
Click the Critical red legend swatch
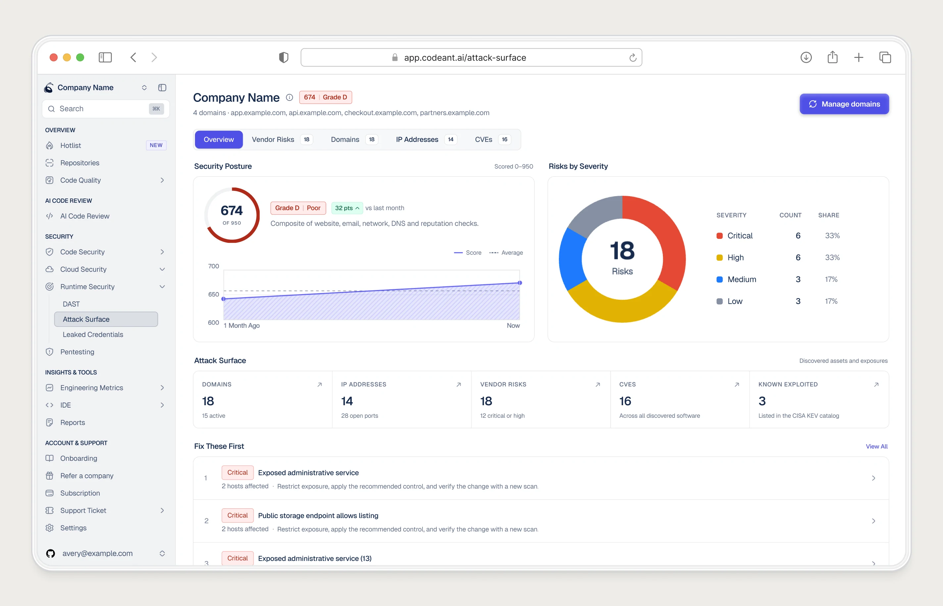[x=719, y=236]
